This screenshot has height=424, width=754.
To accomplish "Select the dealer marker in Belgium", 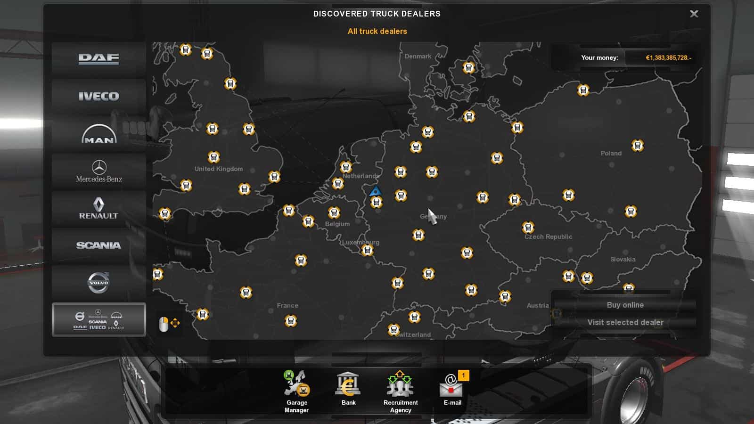I will 334,212.
